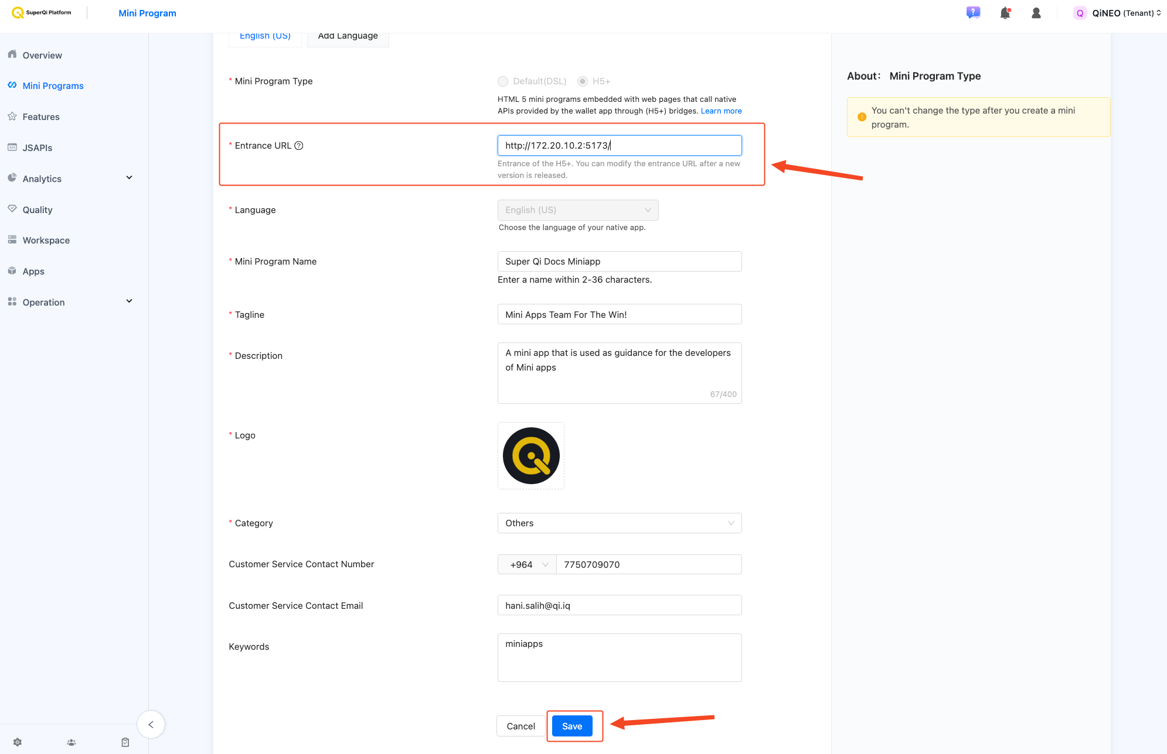The image size is (1167, 754).
Task: Open the notifications bell
Action: tap(1005, 13)
